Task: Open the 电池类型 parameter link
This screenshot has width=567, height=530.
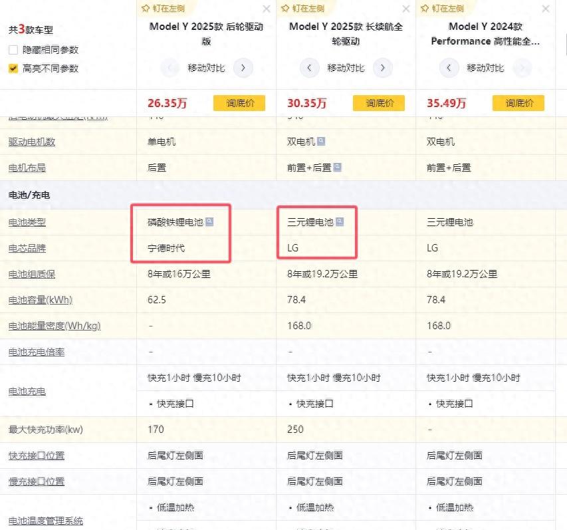Action: pos(27,223)
